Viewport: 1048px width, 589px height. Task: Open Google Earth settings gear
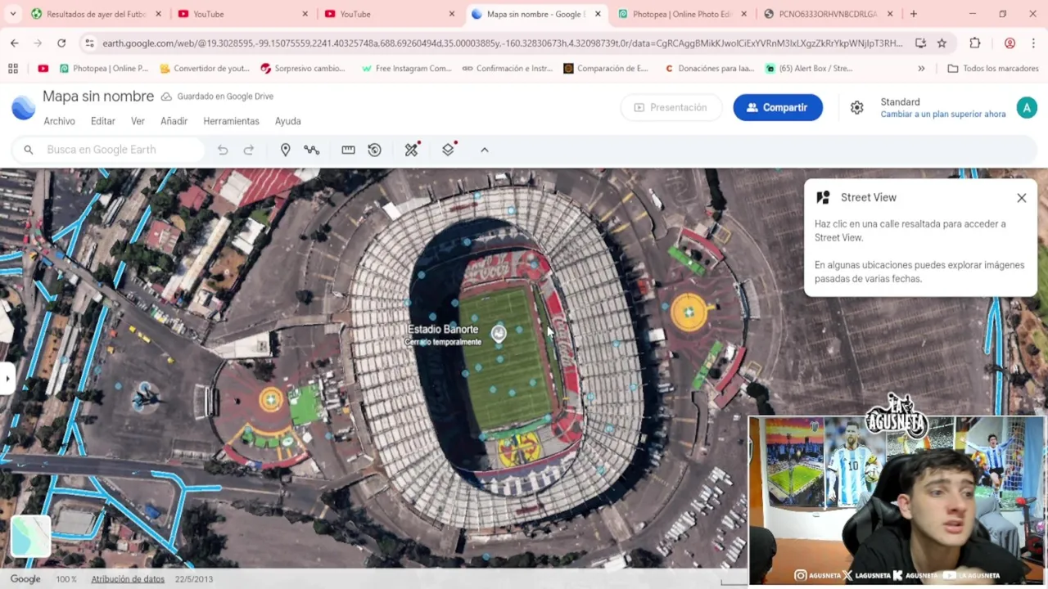click(856, 107)
